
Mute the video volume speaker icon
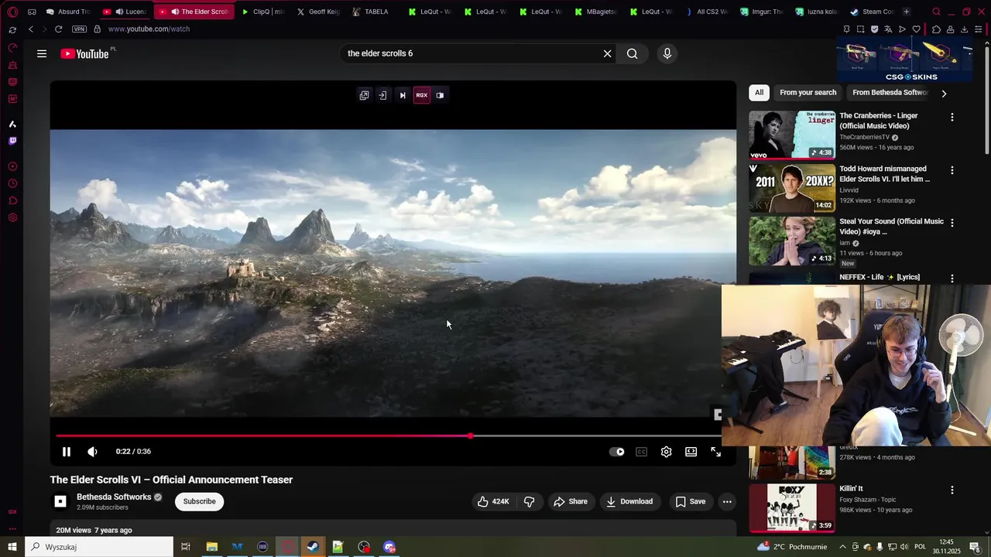[92, 452]
